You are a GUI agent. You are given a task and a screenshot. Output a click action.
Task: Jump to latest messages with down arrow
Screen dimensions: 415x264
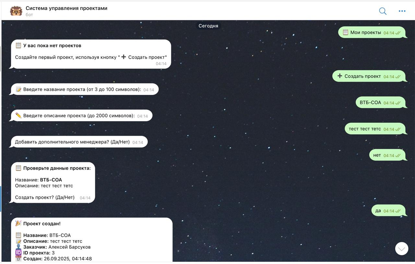point(402,249)
